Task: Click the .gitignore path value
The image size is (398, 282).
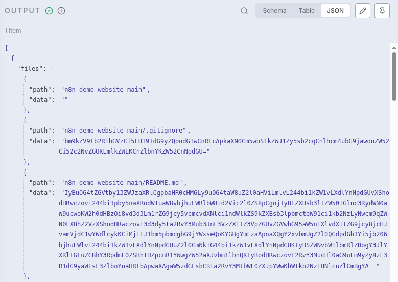Action: pyautogui.click(x=124, y=130)
